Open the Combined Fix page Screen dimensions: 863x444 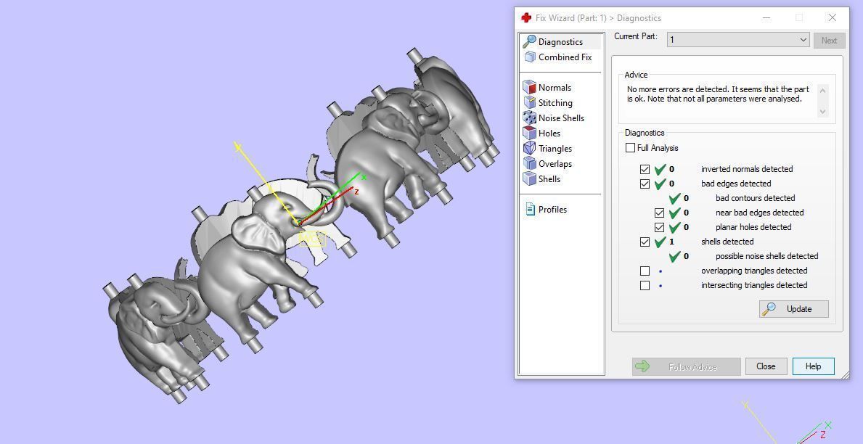click(565, 57)
